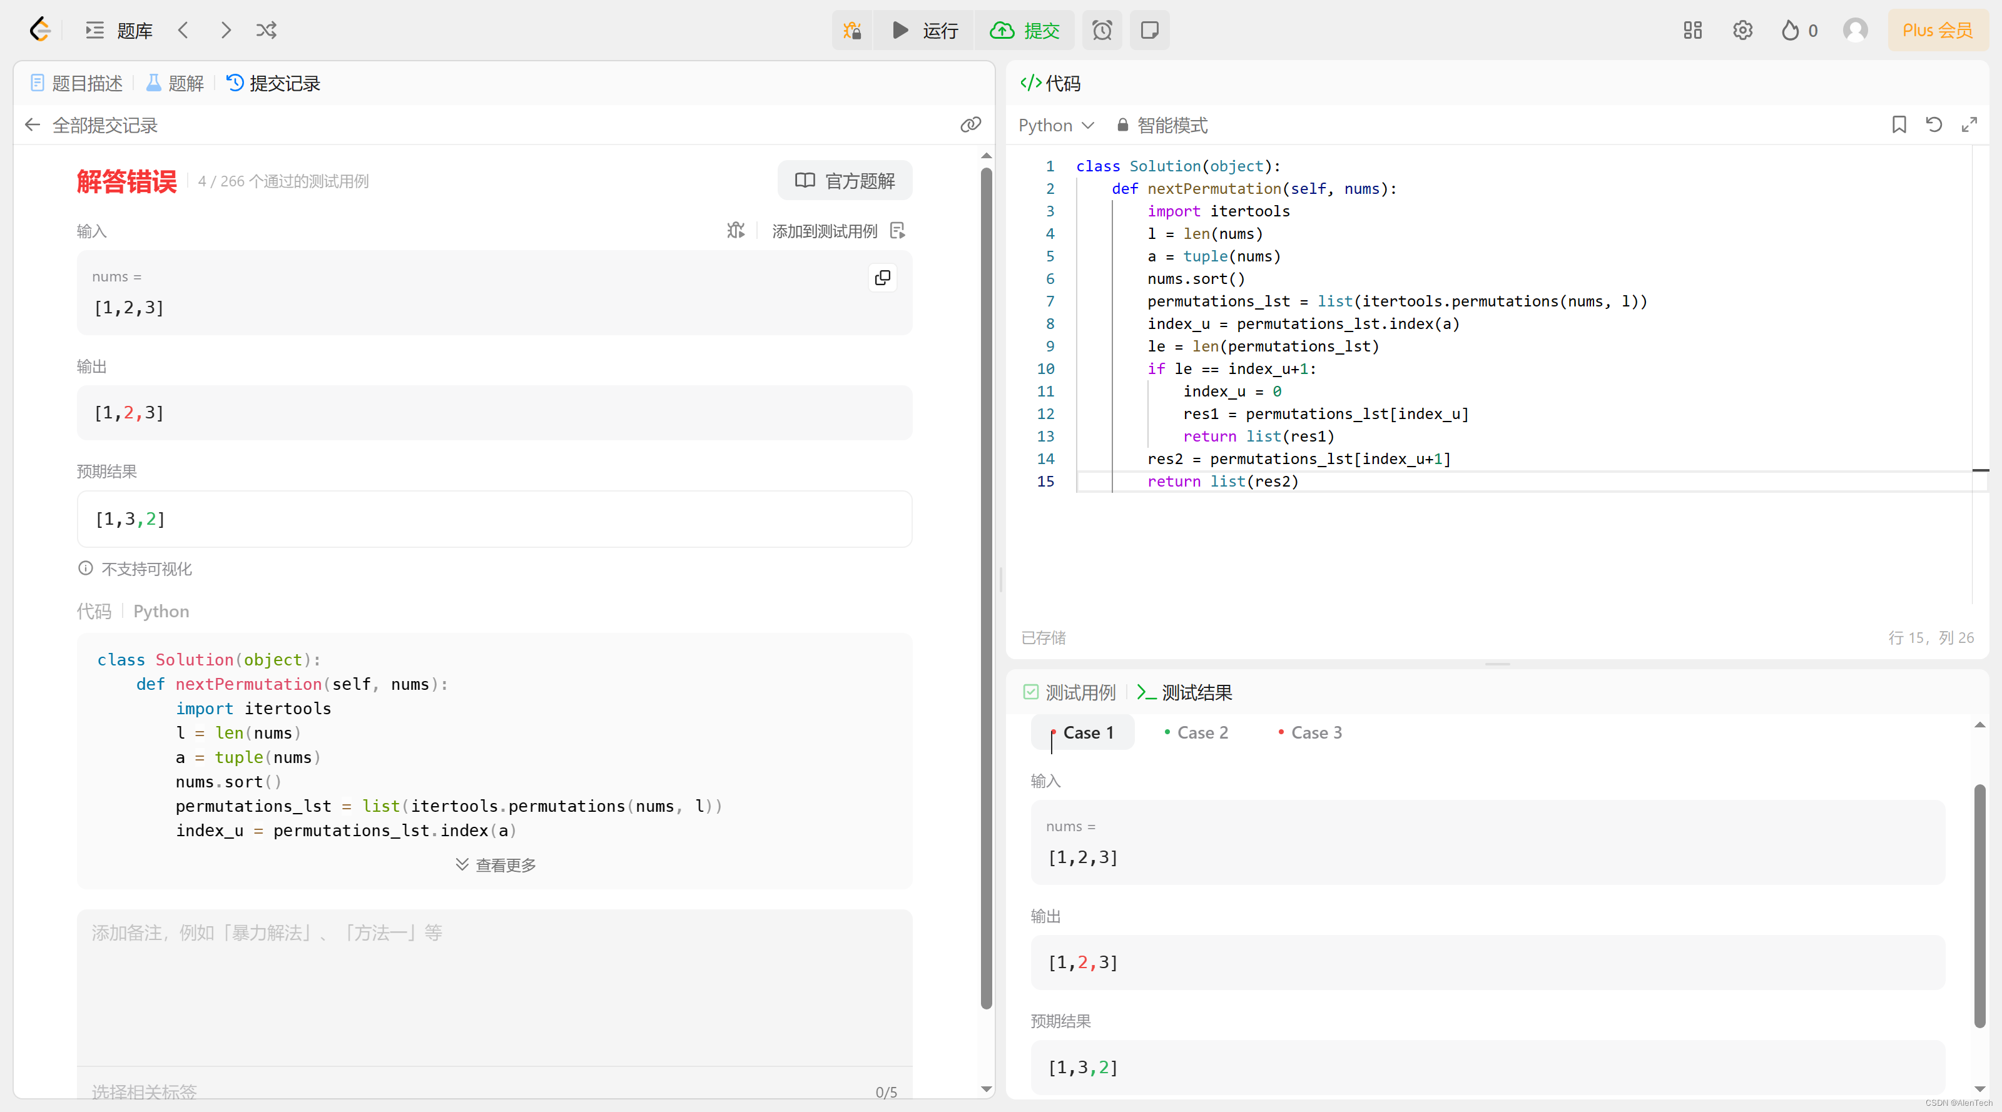
Task: Open the 题库 problem list
Action: pyautogui.click(x=119, y=30)
